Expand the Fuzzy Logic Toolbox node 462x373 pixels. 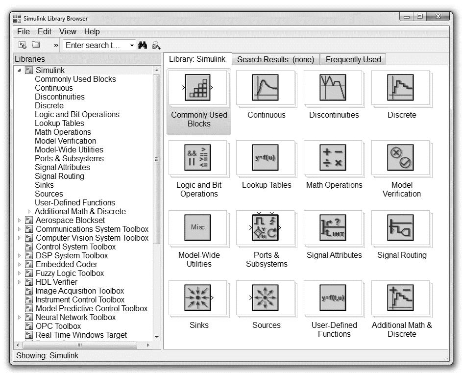[x=20, y=274]
